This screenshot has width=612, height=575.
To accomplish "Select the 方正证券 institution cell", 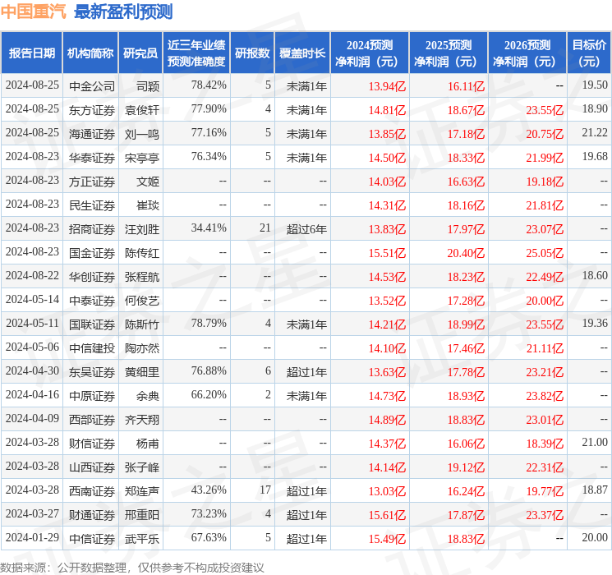I will pos(92,182).
